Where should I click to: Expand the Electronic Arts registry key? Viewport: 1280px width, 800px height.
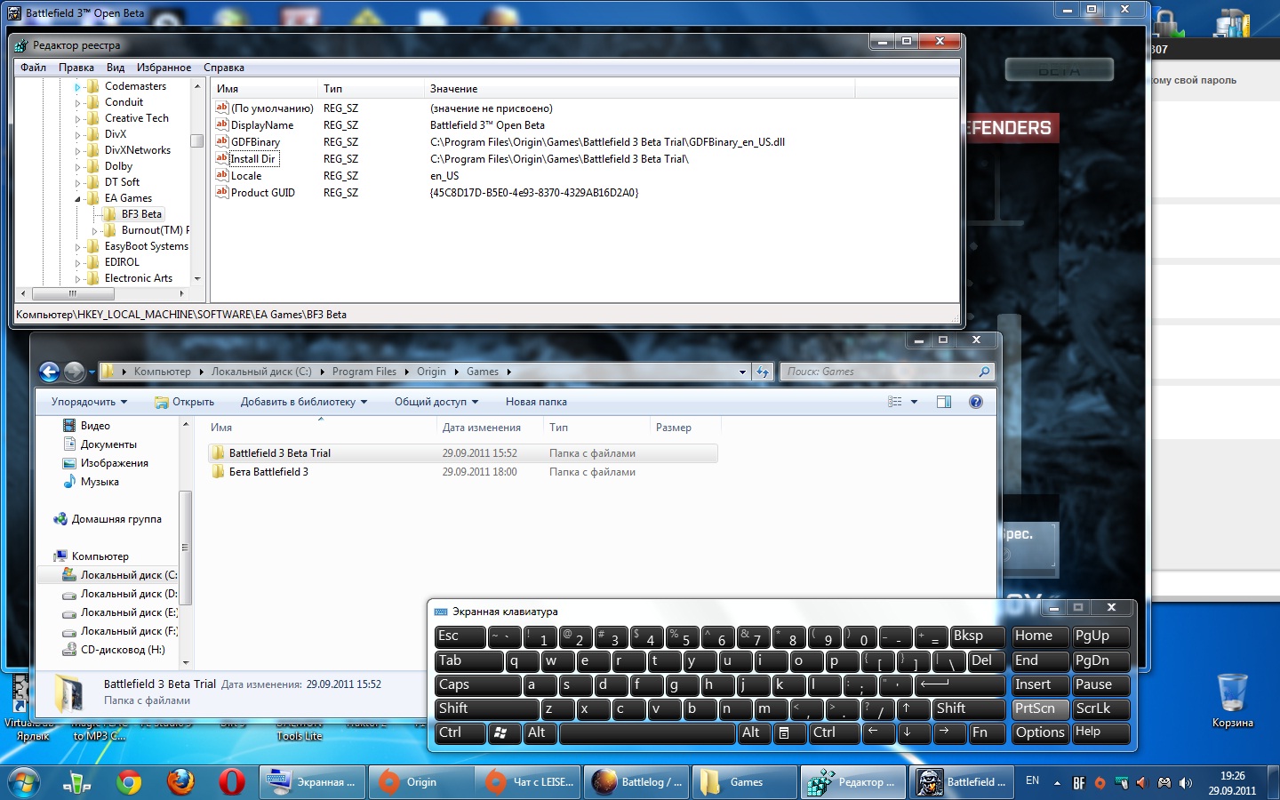click(77, 279)
